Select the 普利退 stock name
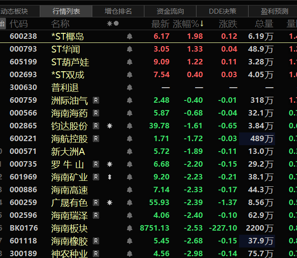 (x=65, y=88)
